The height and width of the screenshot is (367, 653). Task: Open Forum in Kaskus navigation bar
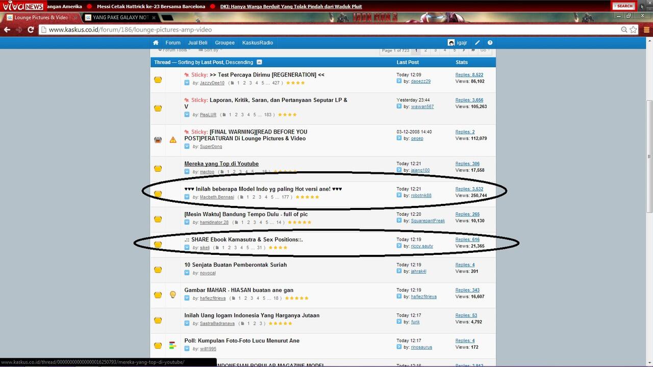(x=173, y=43)
